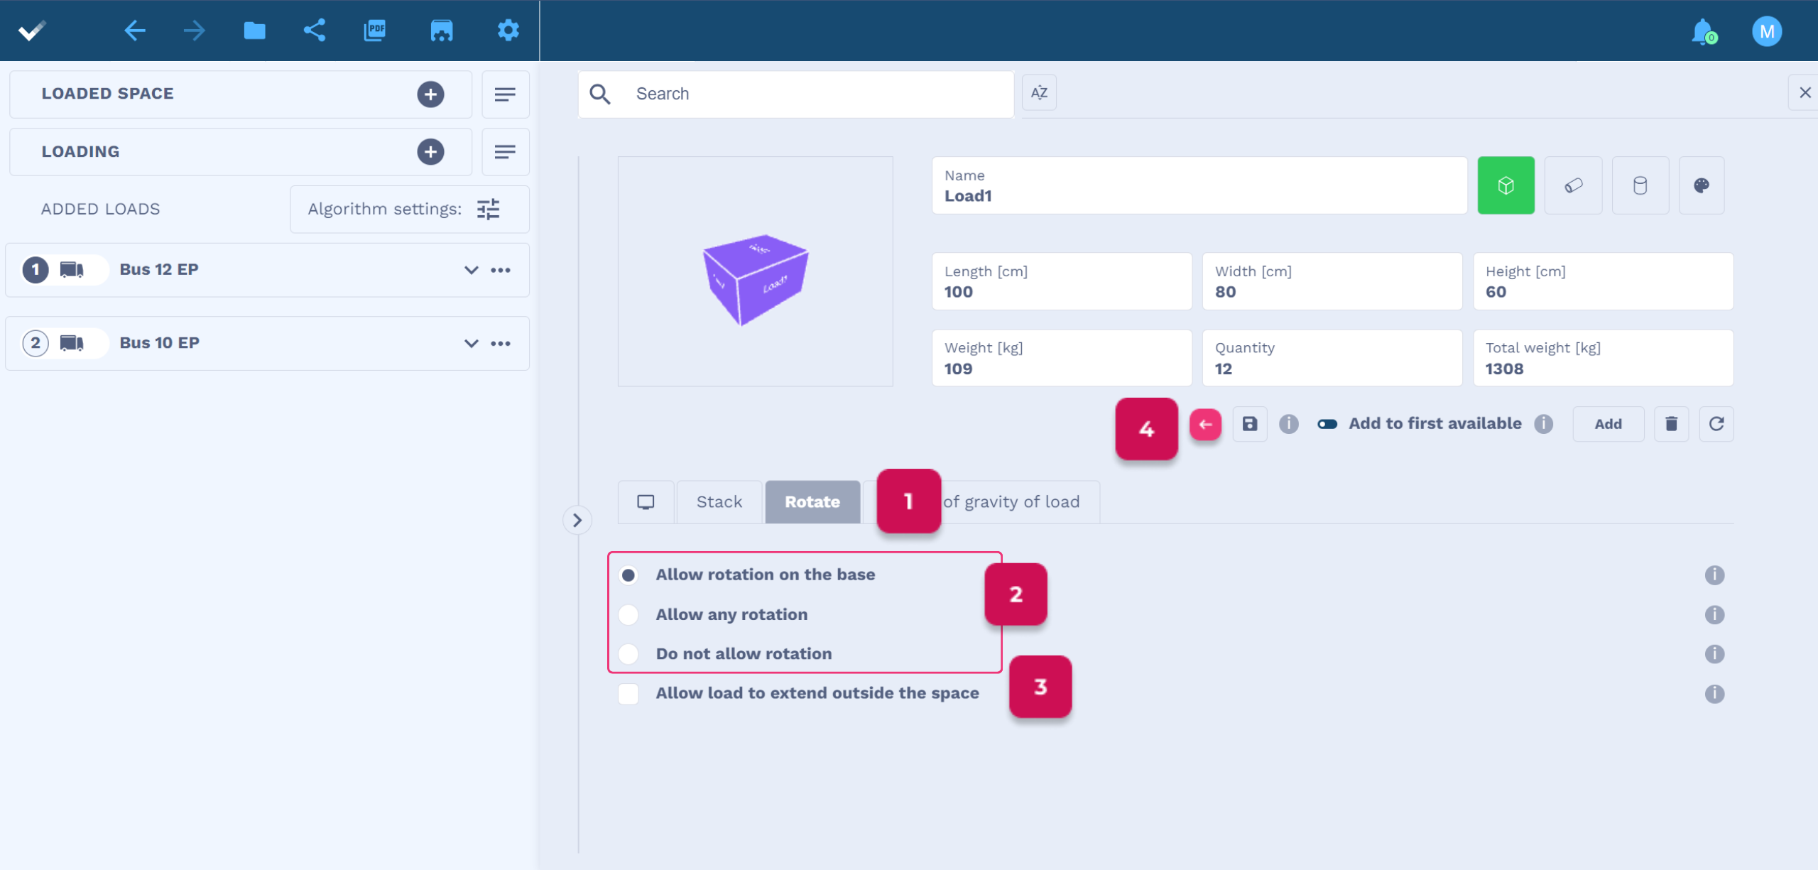Click the save load floppy icon
The height and width of the screenshot is (870, 1818).
(x=1250, y=424)
